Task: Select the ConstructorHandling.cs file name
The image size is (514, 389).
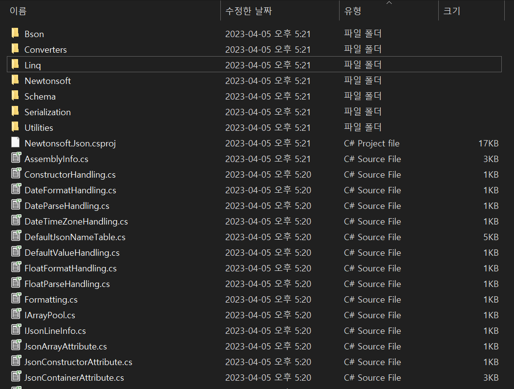Action: tap(70, 175)
